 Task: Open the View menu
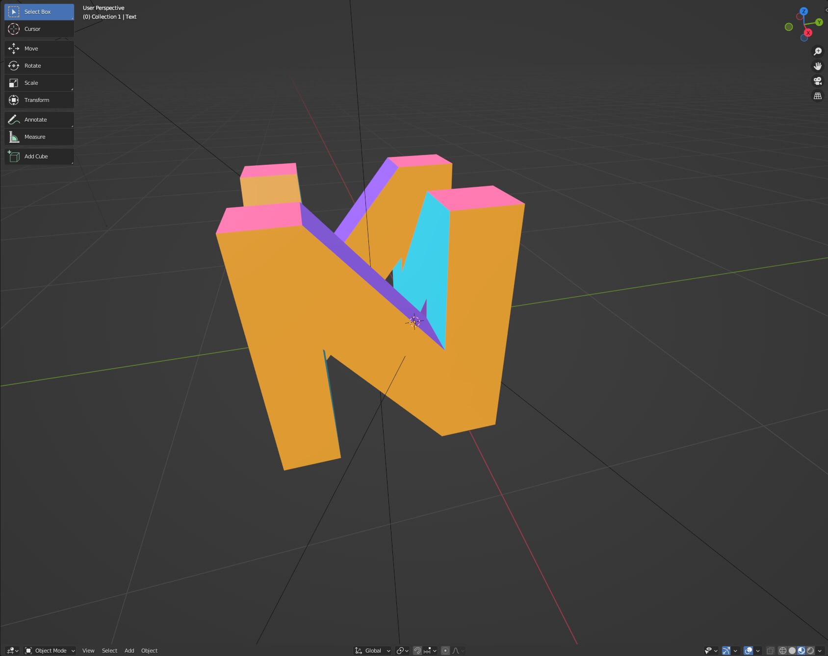88,651
